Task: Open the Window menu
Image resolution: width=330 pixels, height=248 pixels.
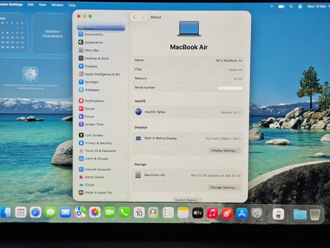Action: point(57,5)
